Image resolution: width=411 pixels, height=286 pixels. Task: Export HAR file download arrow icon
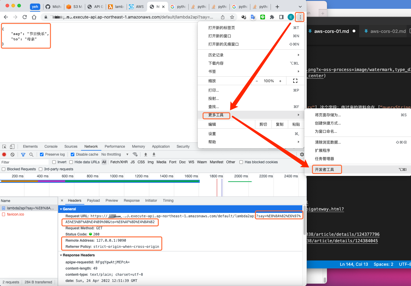[154, 154]
